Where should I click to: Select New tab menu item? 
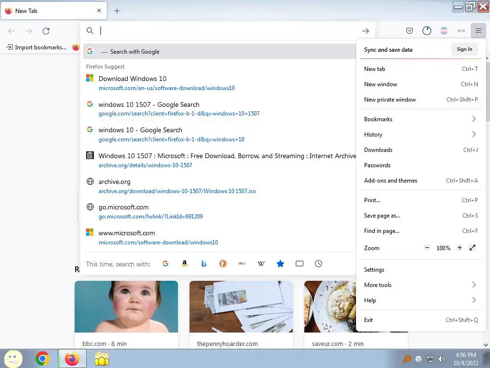(x=421, y=69)
